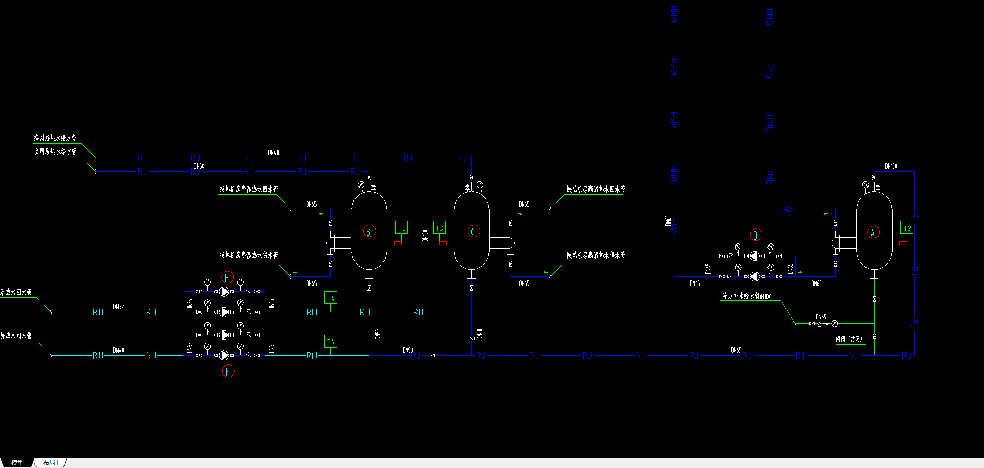Select the cut-off 浴热水回水管 label

tap(16, 292)
